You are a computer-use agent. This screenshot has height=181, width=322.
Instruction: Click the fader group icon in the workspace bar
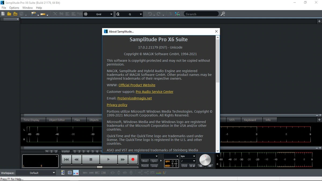[x=70, y=173]
